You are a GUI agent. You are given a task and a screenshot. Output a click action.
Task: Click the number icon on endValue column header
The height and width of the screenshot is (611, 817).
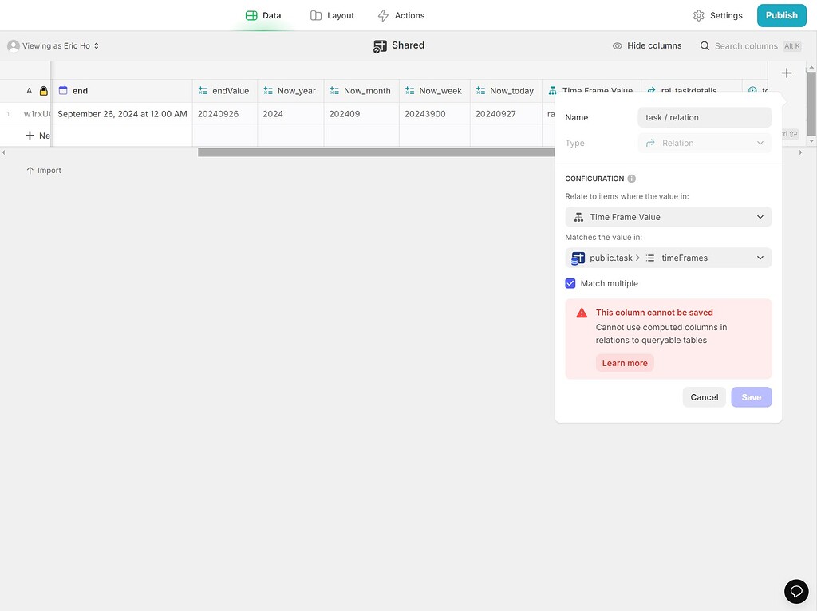coord(202,91)
